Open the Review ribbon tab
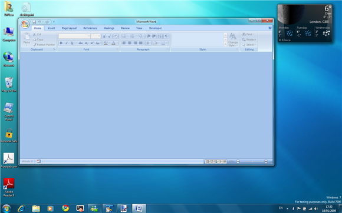 pyautogui.click(x=125, y=28)
